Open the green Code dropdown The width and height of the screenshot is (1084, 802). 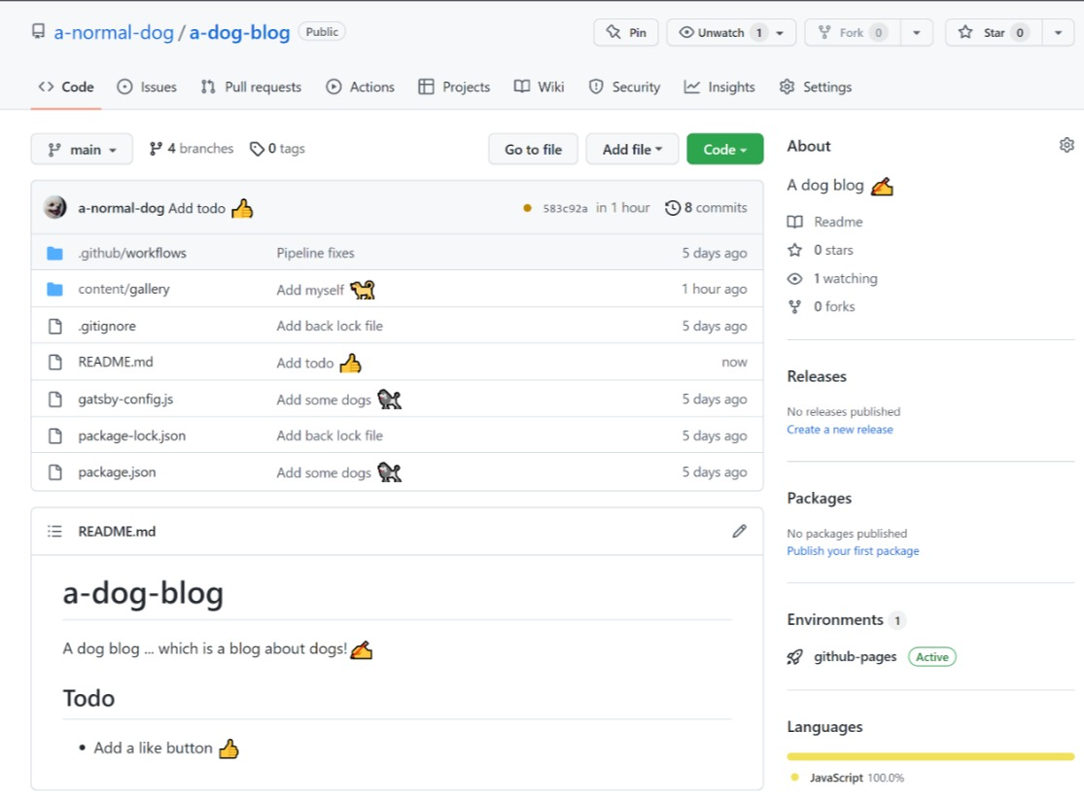point(724,150)
